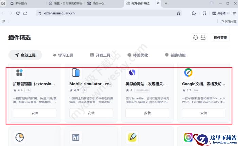Reload the current page

(x=18, y=13)
